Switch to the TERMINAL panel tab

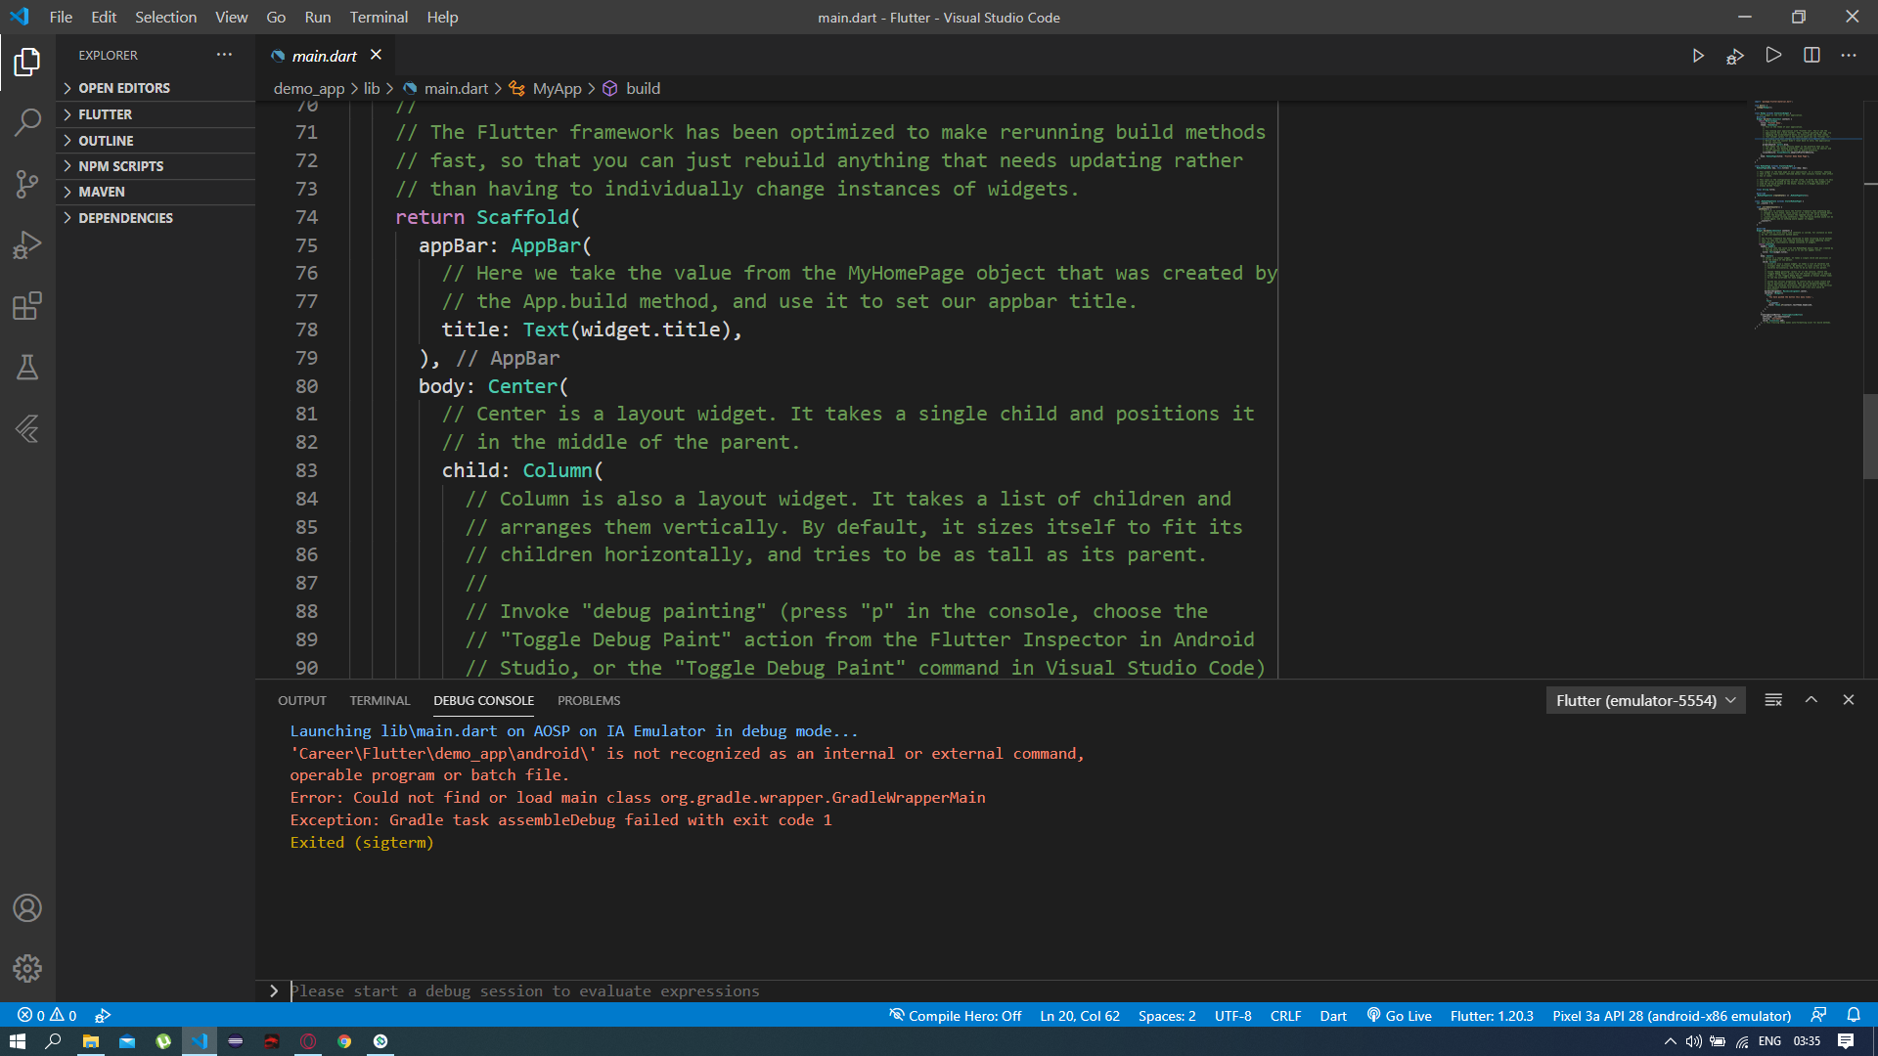pyautogui.click(x=380, y=700)
